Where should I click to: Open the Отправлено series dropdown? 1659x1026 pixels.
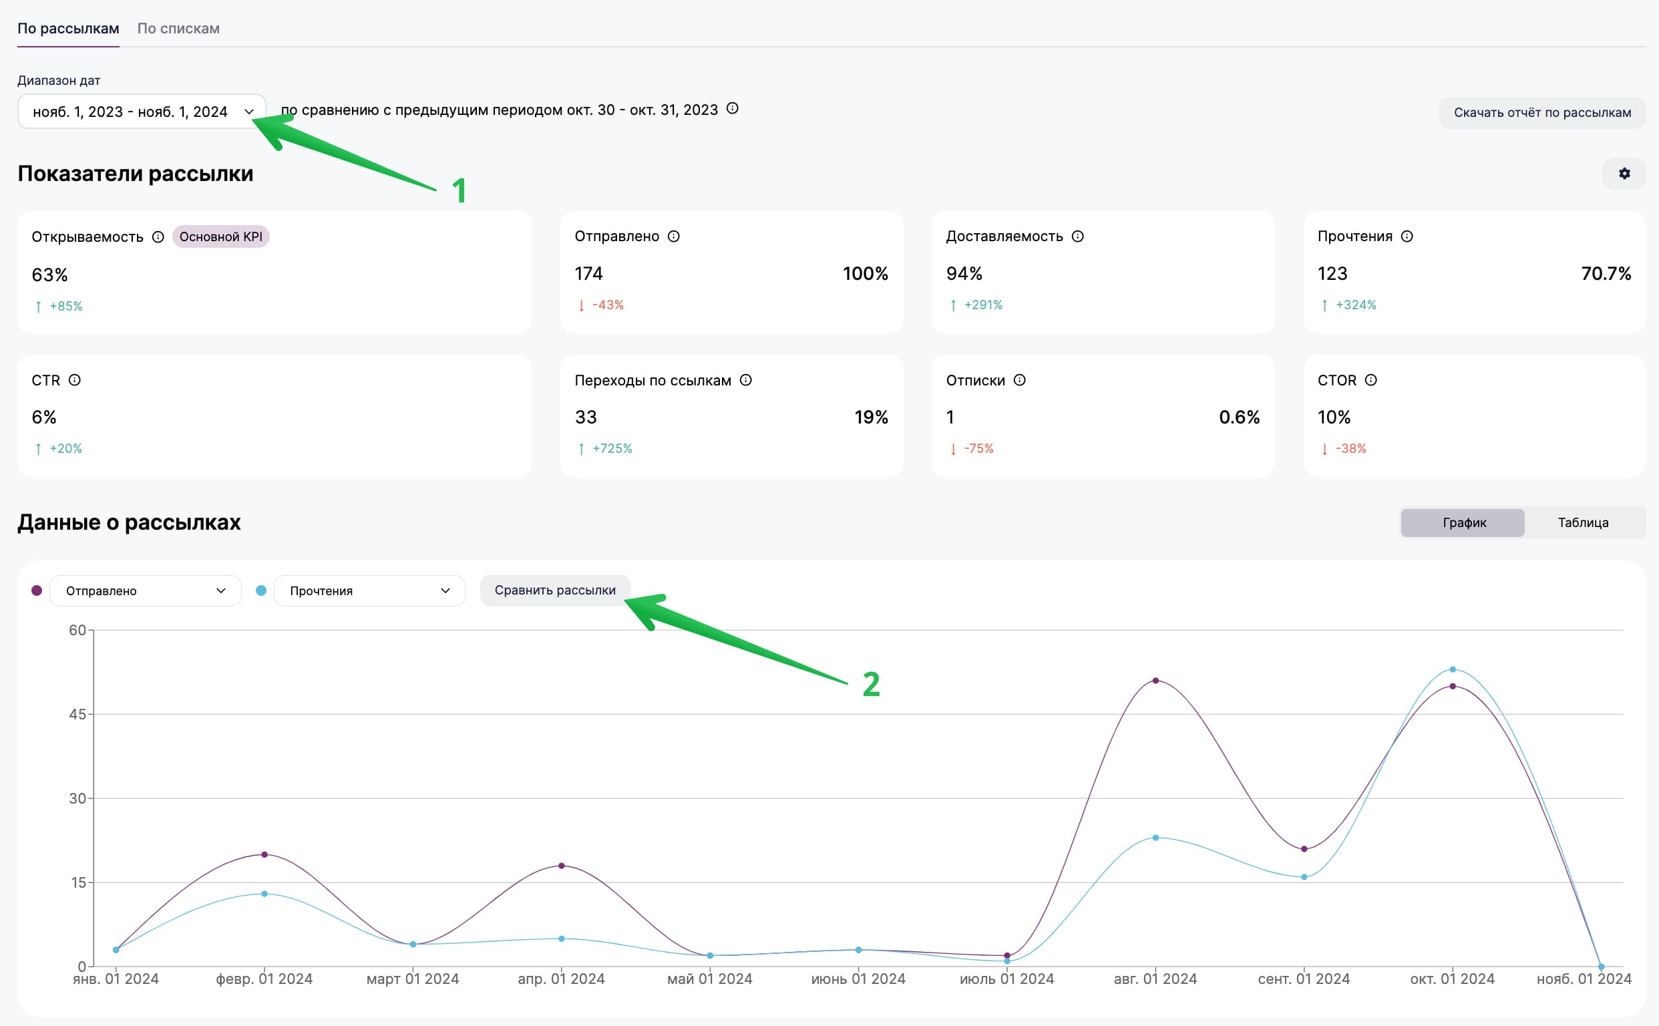pos(145,591)
